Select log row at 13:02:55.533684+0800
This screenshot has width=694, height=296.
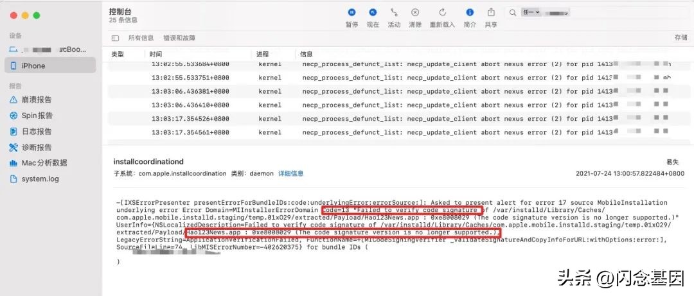[398, 64]
